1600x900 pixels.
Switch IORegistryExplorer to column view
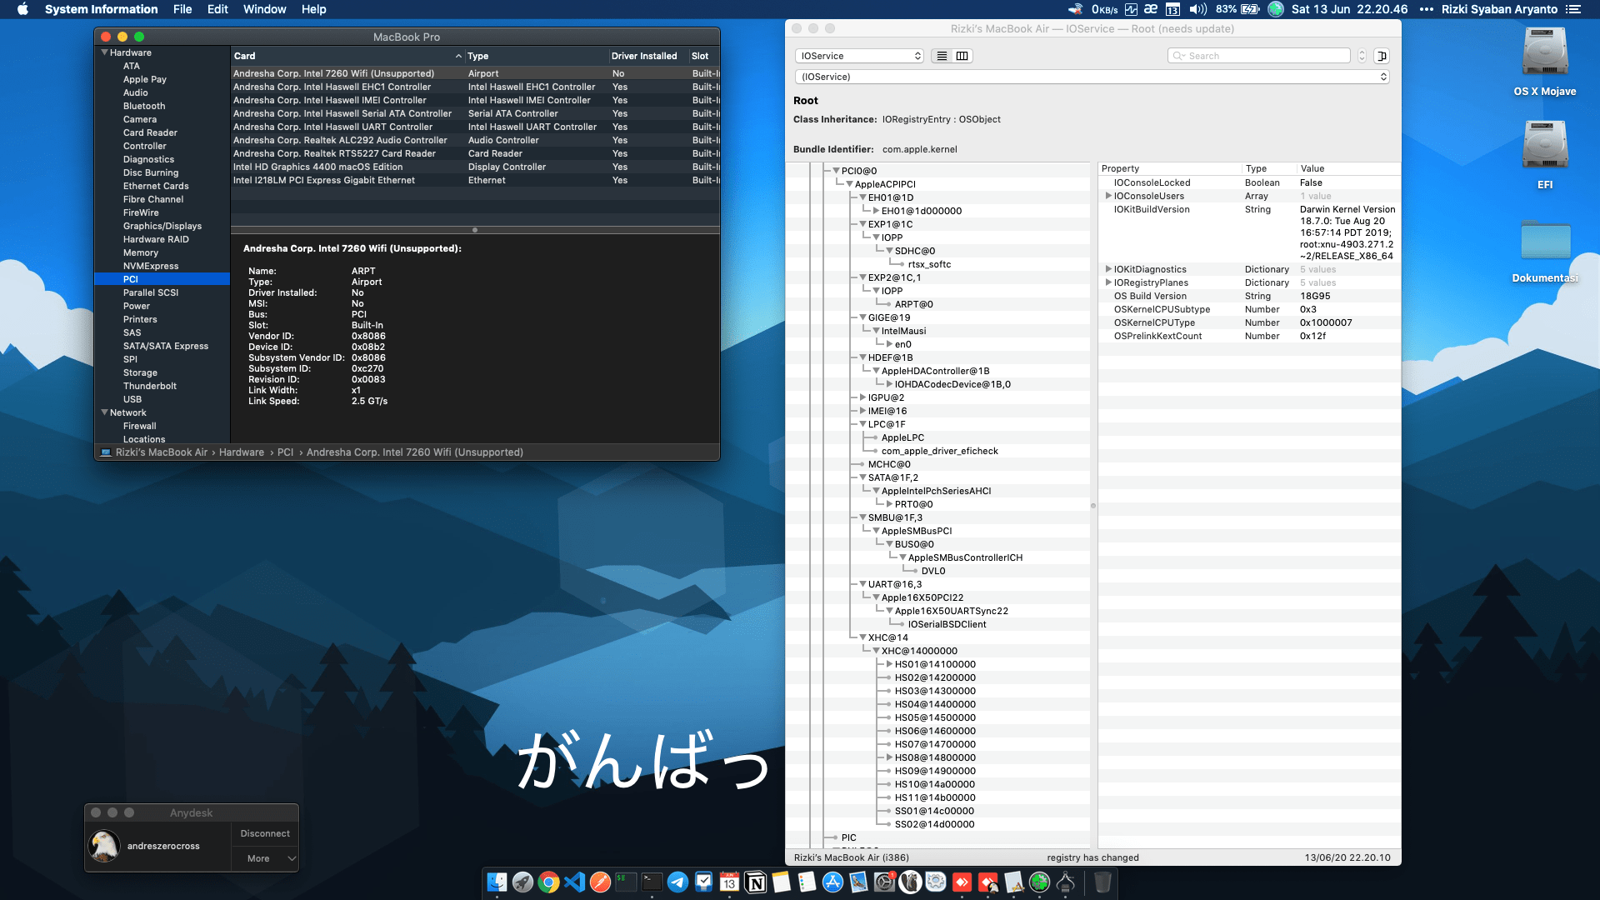point(962,56)
